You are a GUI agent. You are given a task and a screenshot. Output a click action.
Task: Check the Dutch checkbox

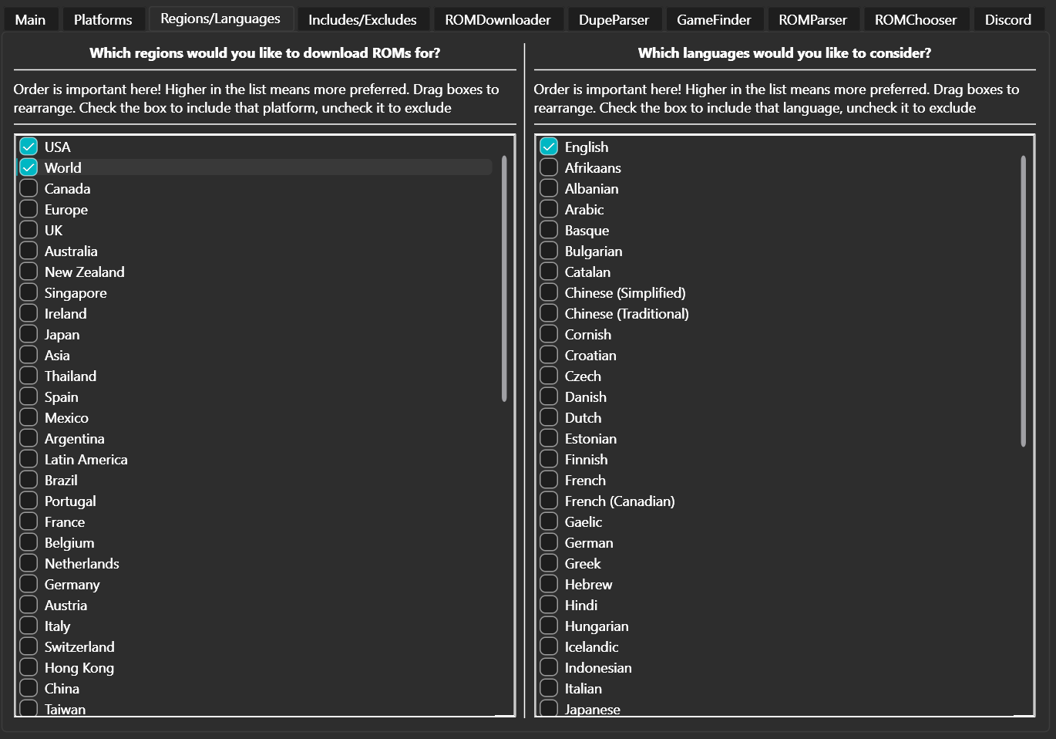pyautogui.click(x=549, y=417)
